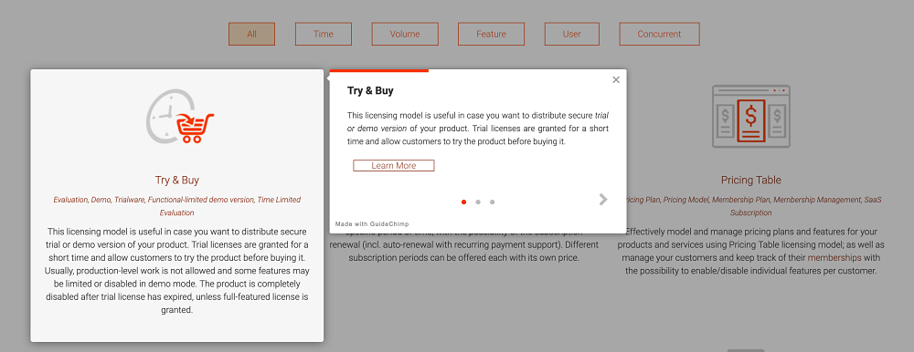Filter licensing models by Volume
Viewport: 914px width, 352px height.
[x=405, y=34]
